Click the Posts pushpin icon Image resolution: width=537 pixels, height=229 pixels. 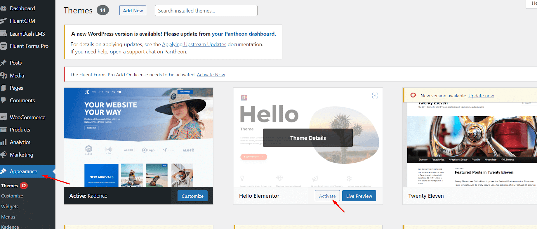3,63
